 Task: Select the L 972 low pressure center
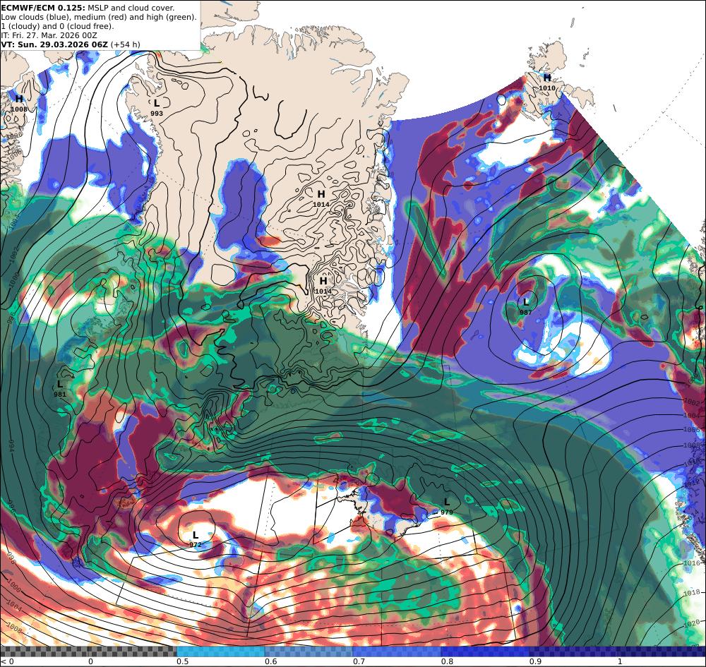click(196, 539)
